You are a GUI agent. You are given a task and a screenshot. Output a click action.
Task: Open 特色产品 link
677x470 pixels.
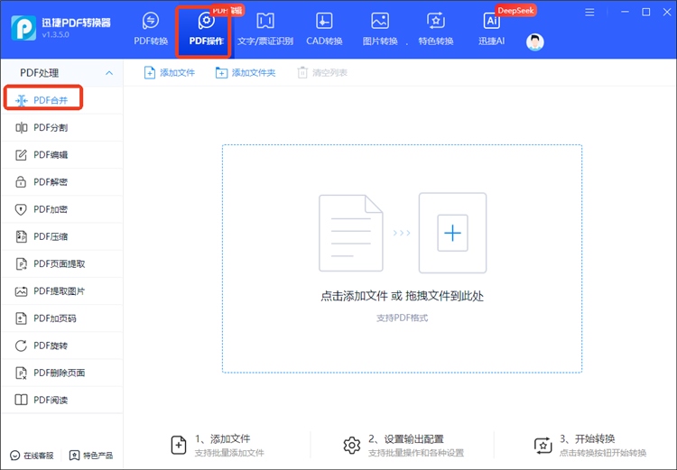91,456
